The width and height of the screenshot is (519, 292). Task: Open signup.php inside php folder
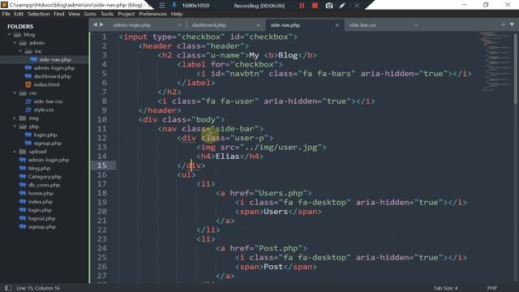coord(47,144)
